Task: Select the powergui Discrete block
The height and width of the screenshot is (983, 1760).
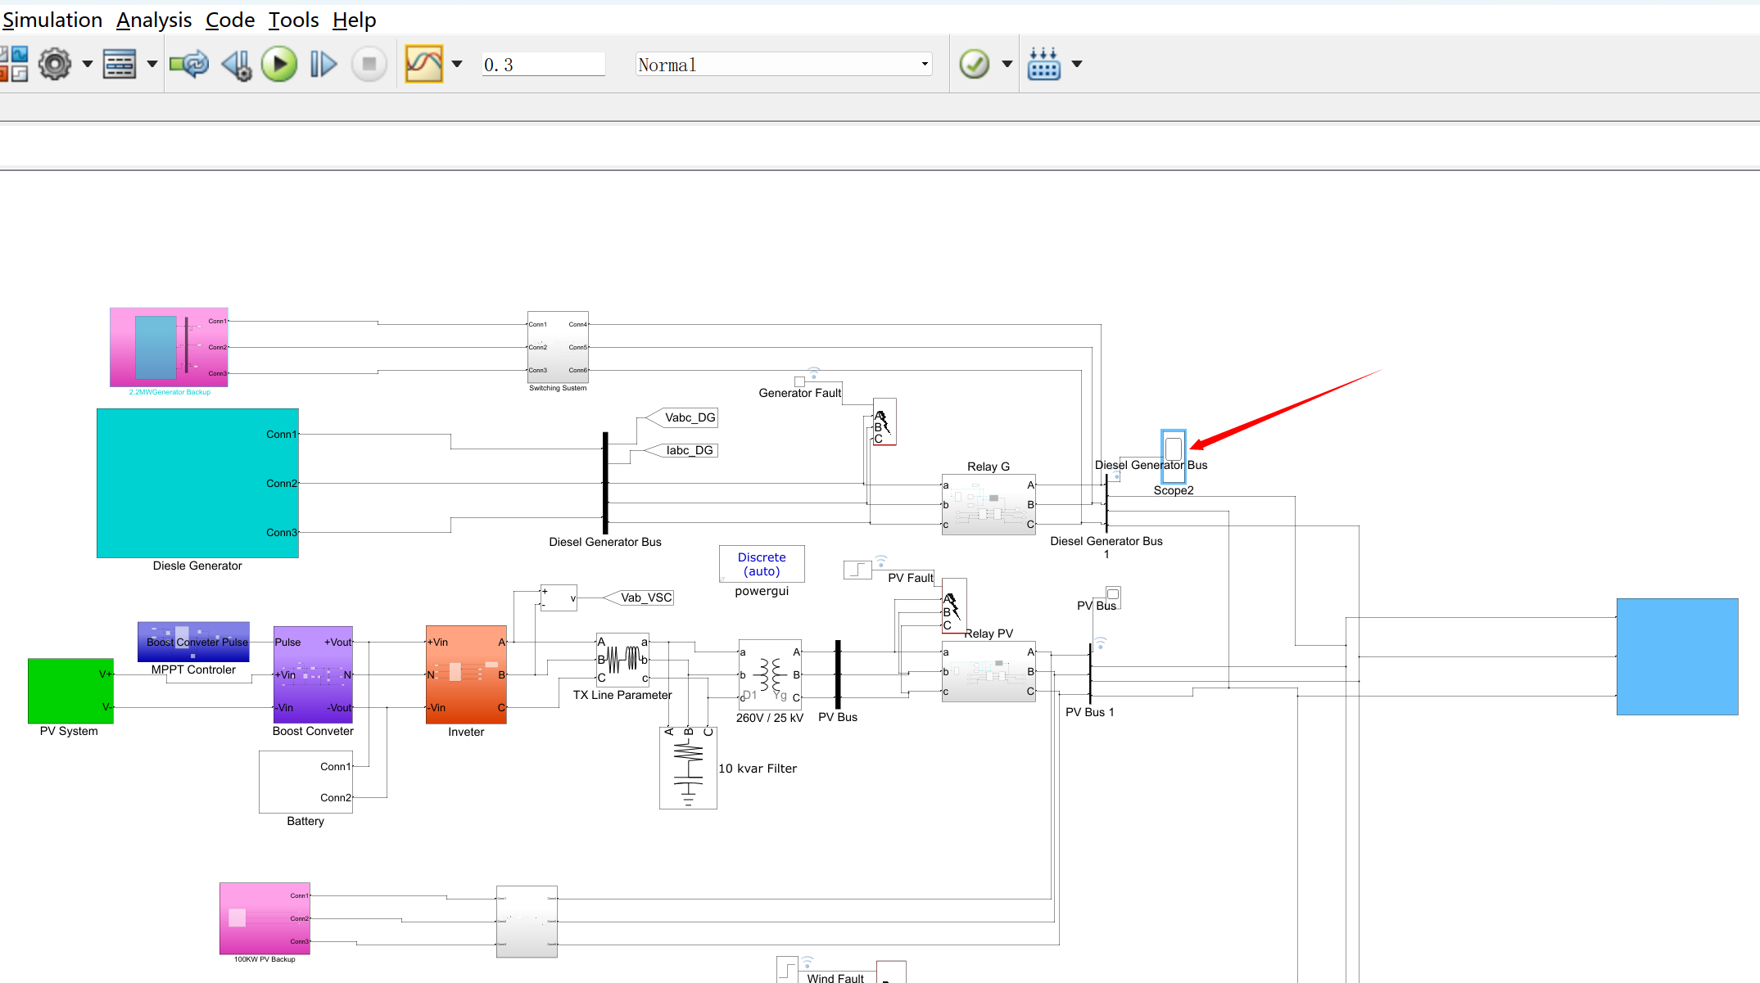Action: coord(762,564)
